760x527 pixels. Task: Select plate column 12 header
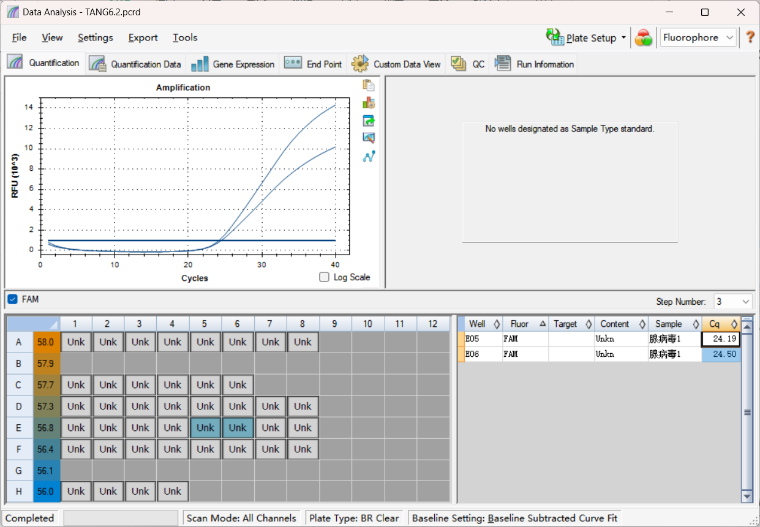tap(432, 324)
